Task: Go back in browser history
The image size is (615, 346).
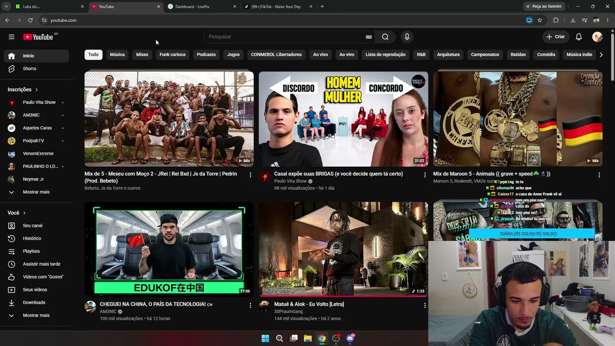Action: tap(7, 20)
